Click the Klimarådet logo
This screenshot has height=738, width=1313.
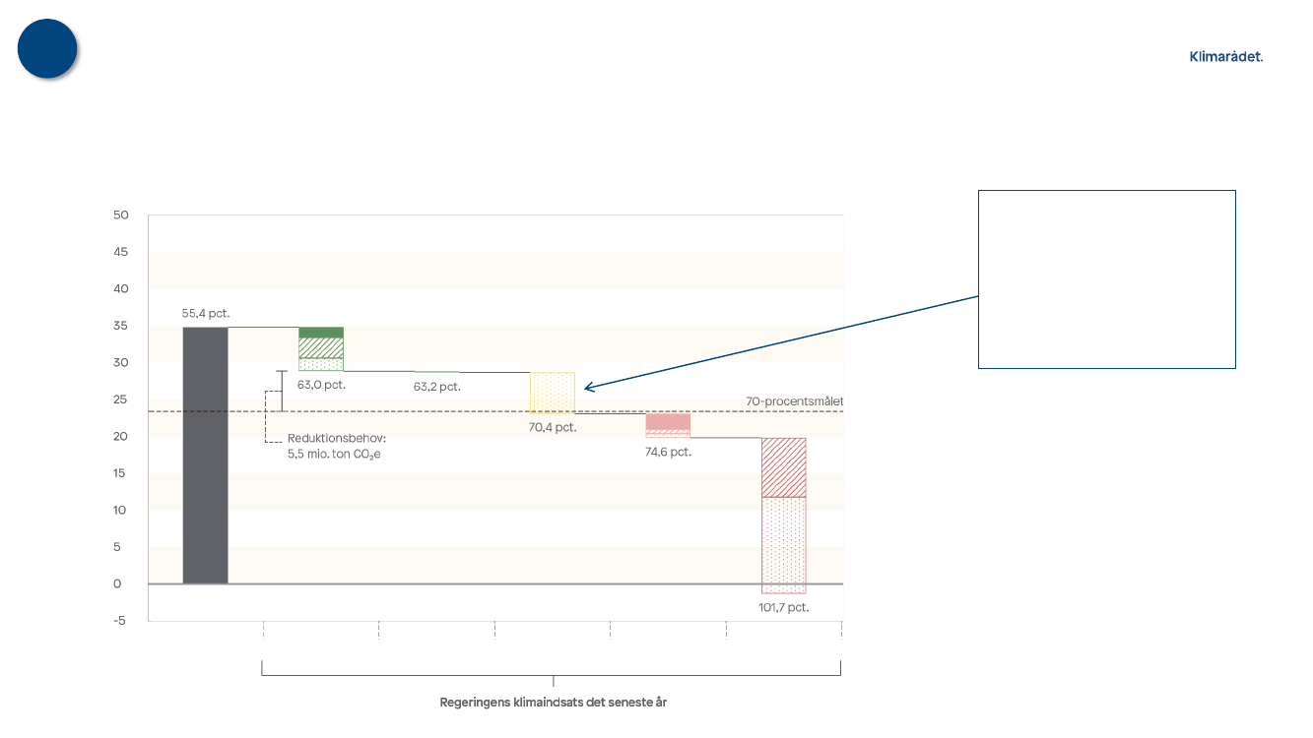1225,57
